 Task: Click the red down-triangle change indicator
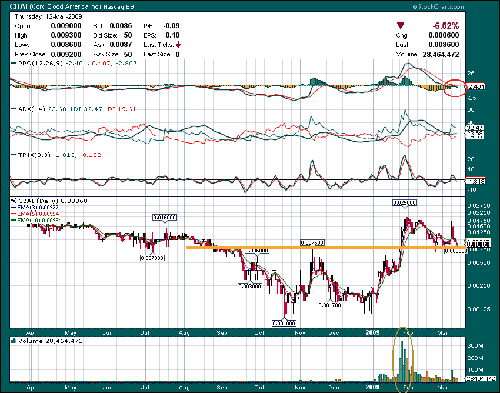(x=401, y=26)
